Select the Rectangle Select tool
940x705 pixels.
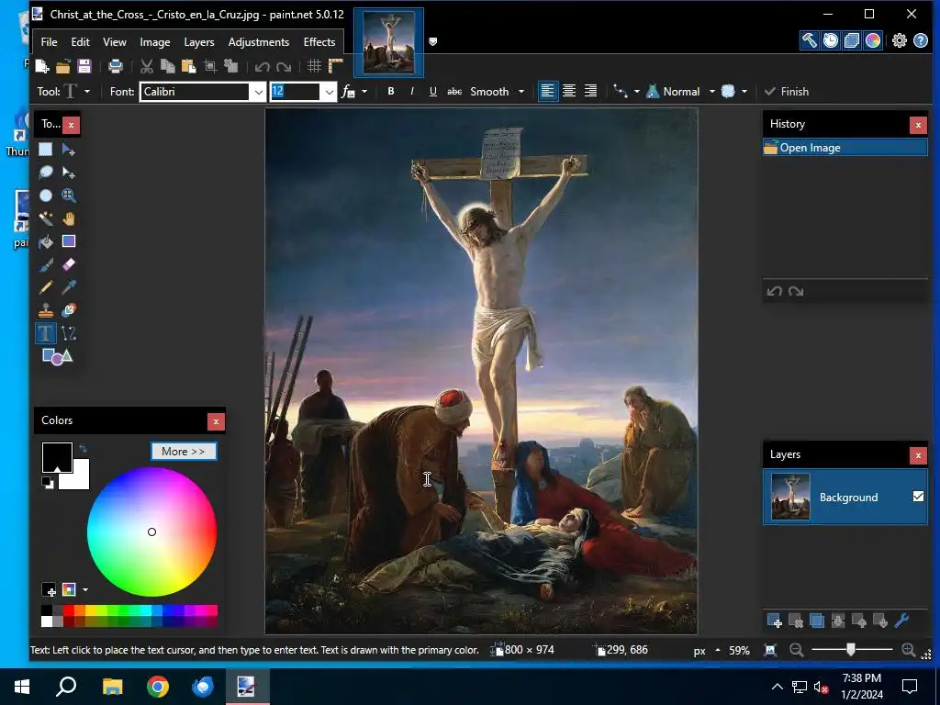[46, 150]
